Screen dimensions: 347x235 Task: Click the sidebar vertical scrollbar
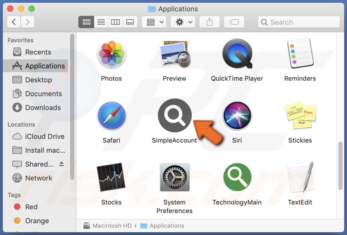click(72, 107)
